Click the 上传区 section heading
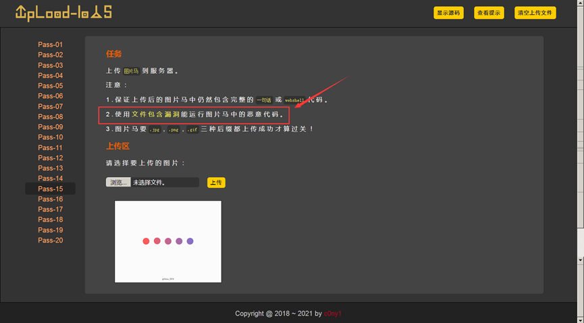Viewport: 584px width, 323px height. tap(117, 146)
